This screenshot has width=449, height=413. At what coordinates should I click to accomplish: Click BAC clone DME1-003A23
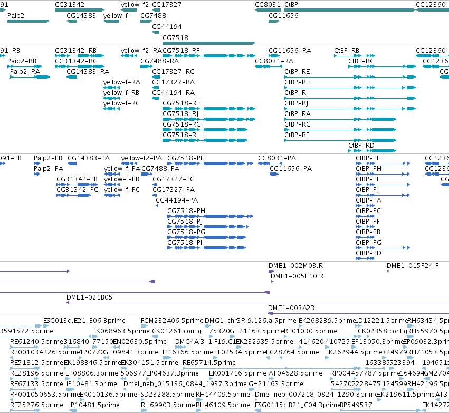click(291, 308)
